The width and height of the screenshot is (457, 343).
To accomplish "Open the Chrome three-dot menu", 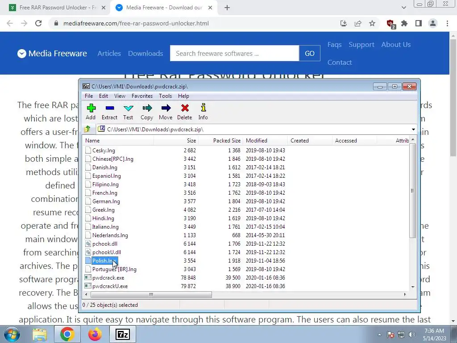I will click(x=447, y=23).
